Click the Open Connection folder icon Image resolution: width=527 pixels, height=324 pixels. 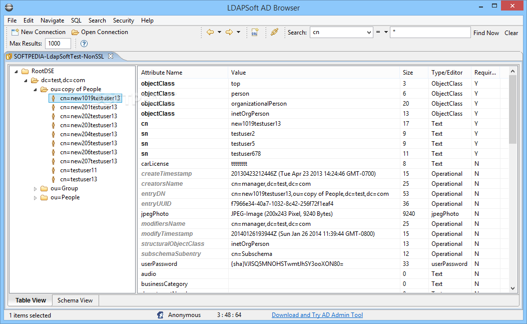[x=75, y=32]
